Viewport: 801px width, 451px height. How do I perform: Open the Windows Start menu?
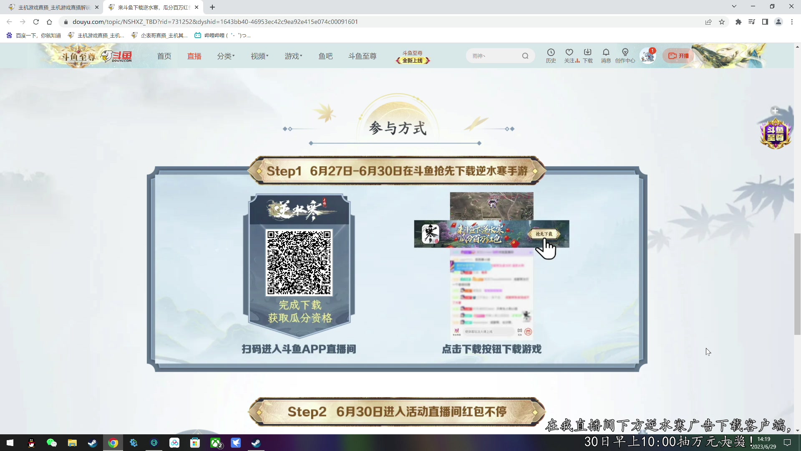(10, 443)
